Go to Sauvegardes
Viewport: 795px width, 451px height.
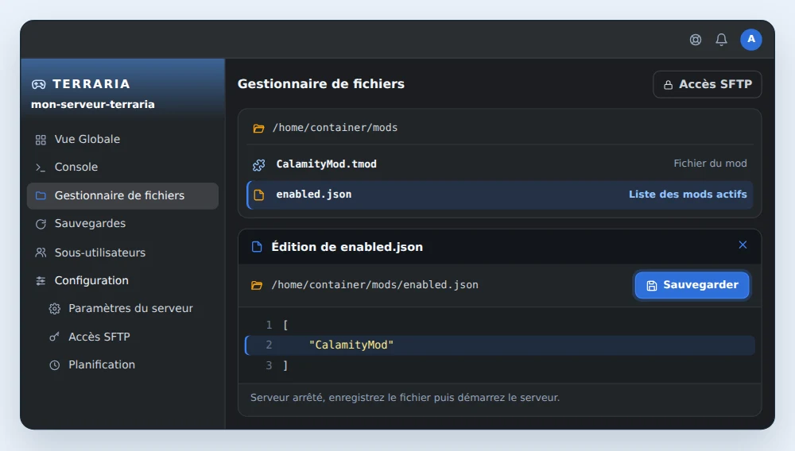pos(122,223)
